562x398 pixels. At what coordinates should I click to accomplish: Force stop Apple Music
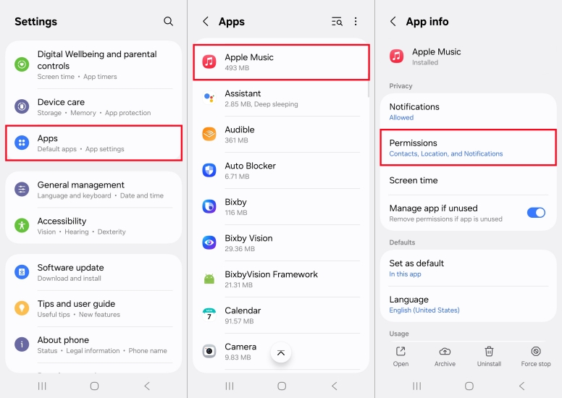(x=536, y=356)
